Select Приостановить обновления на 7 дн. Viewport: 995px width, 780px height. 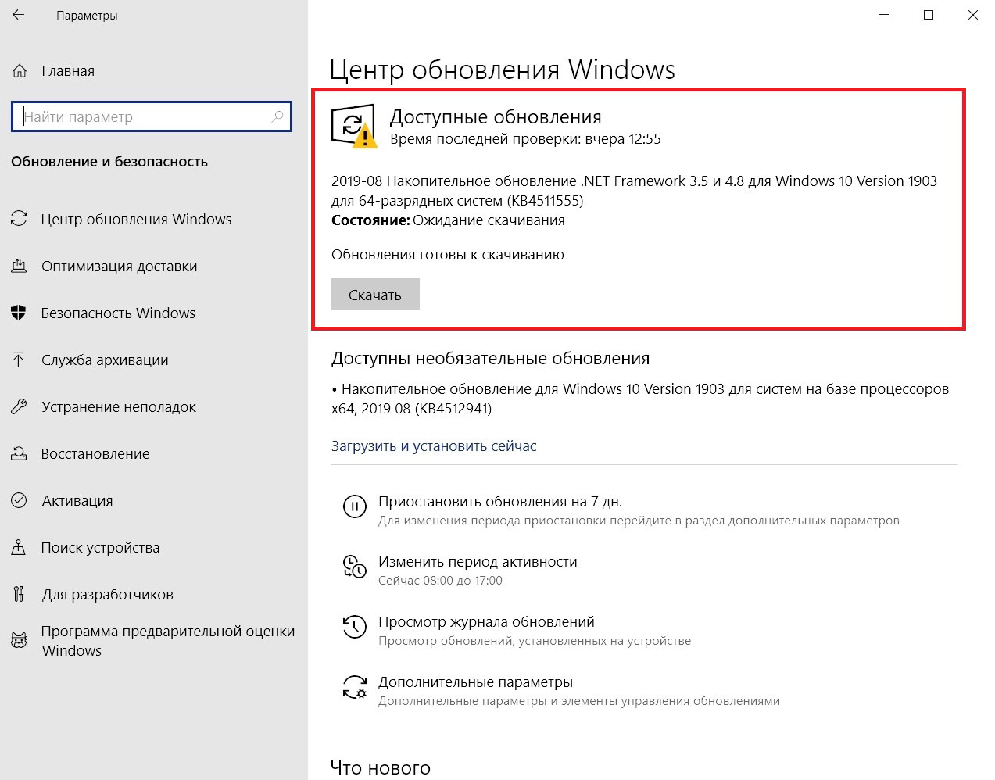point(500,502)
